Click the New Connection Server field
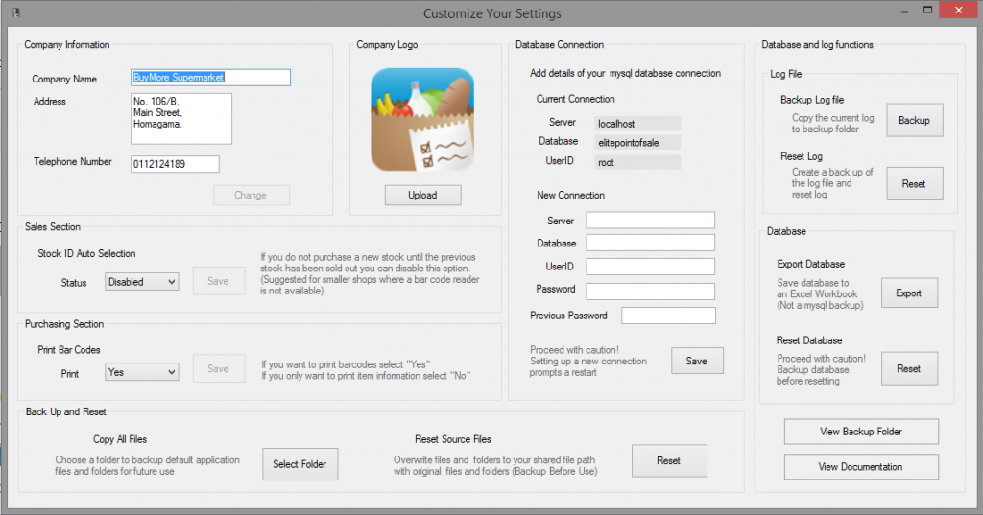Viewport: 983px width, 515px height. pos(650,221)
